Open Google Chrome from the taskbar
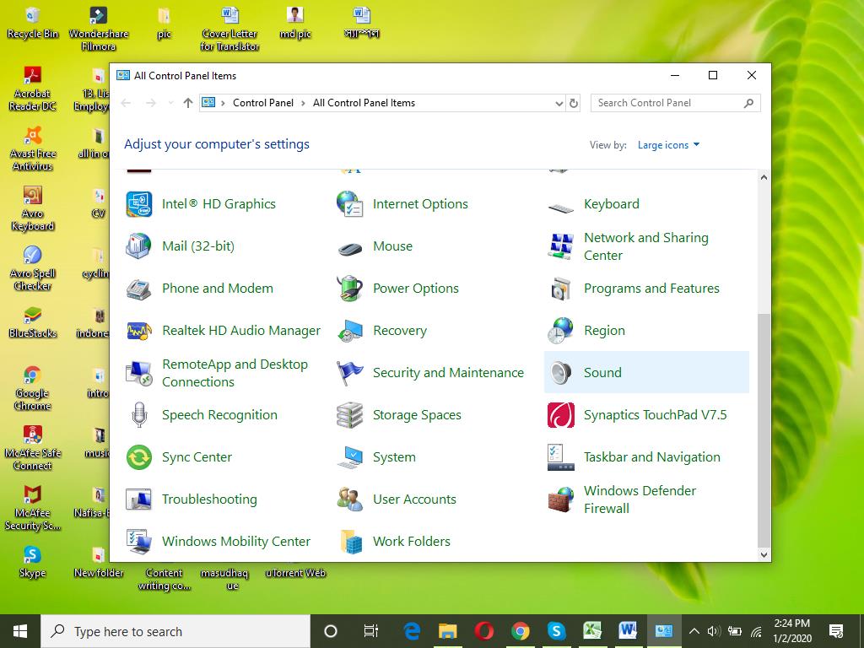 pos(520,631)
